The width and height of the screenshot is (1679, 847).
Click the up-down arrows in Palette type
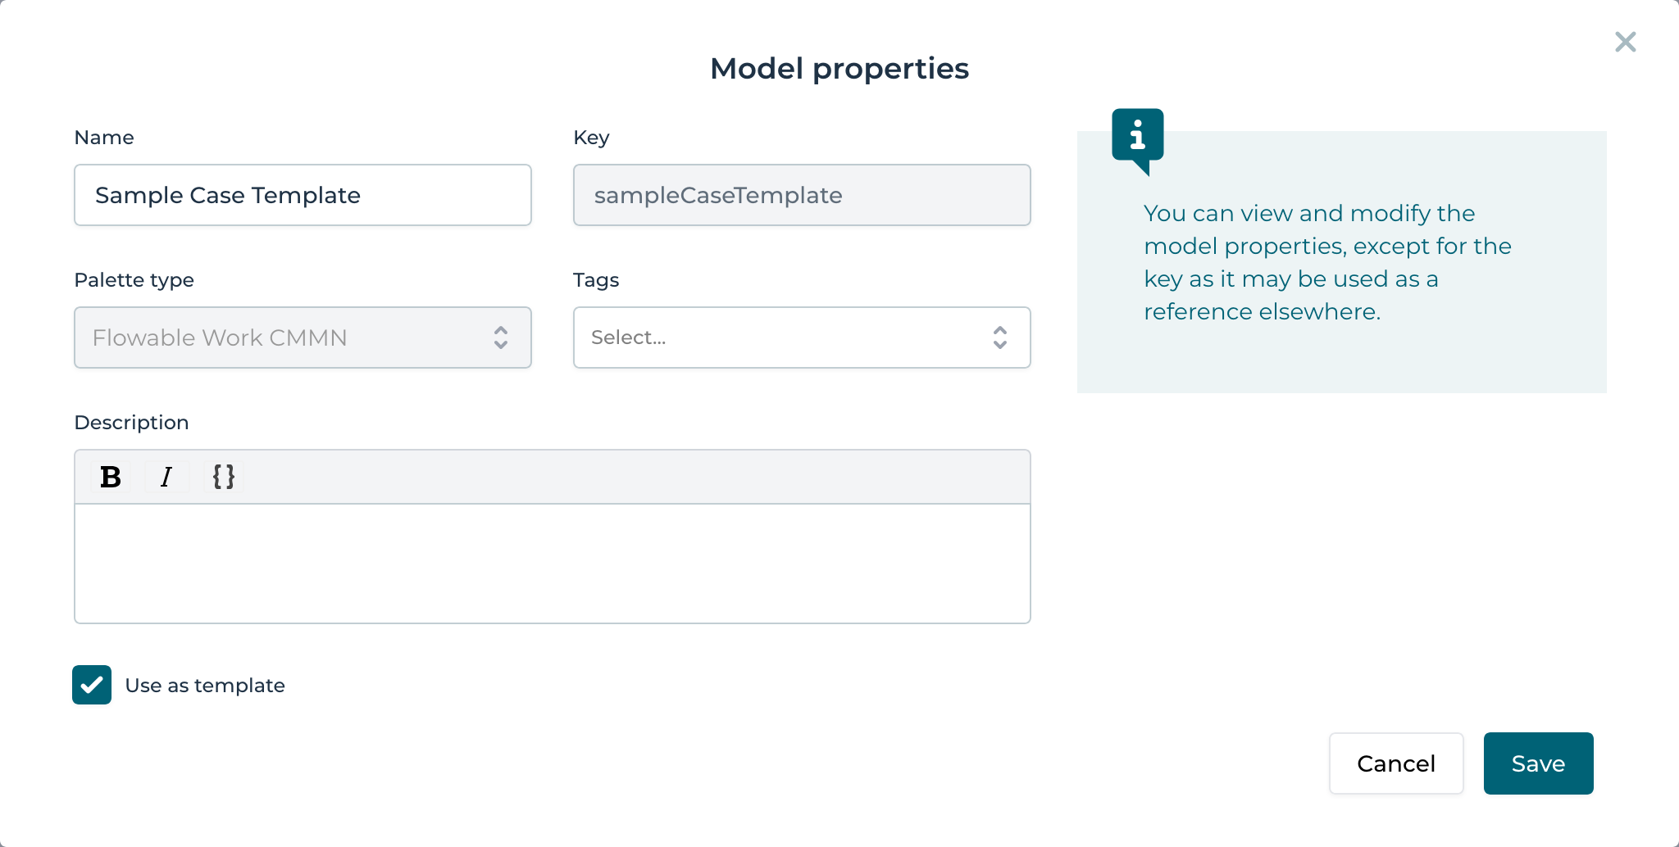[500, 337]
